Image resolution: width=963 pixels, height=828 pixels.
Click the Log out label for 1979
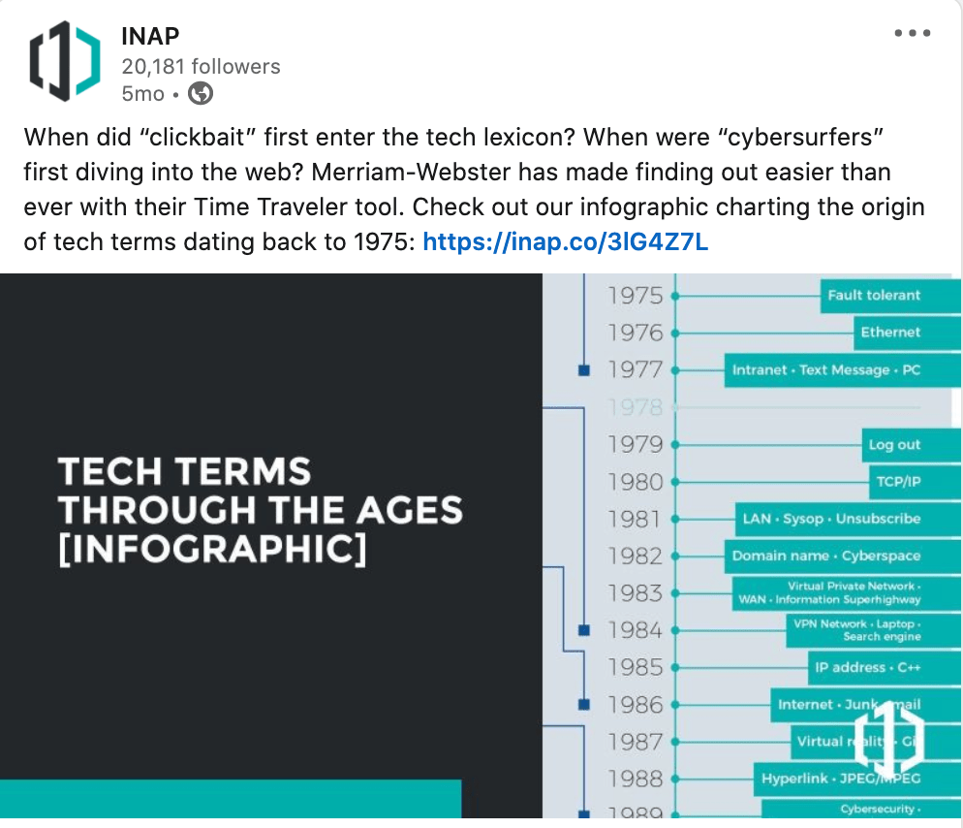point(894,445)
